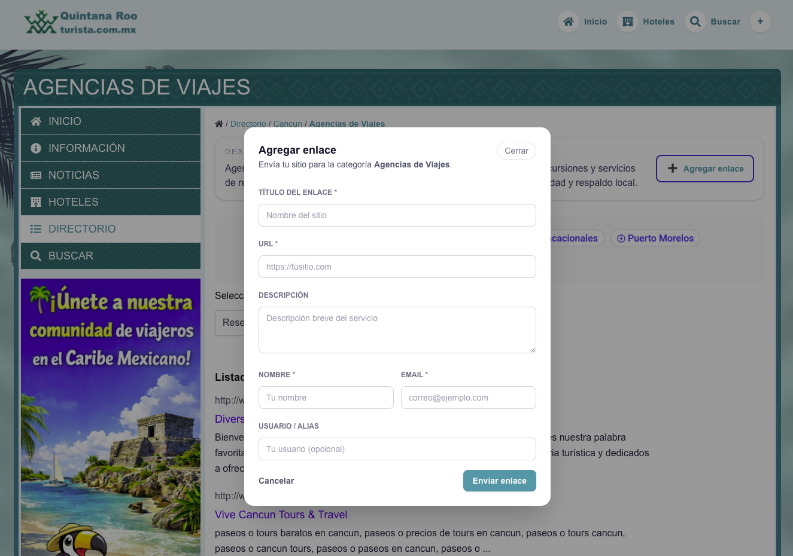Screen dimensions: 793x556
Task: Open the Puerto Morelos category link
Action: click(655, 239)
